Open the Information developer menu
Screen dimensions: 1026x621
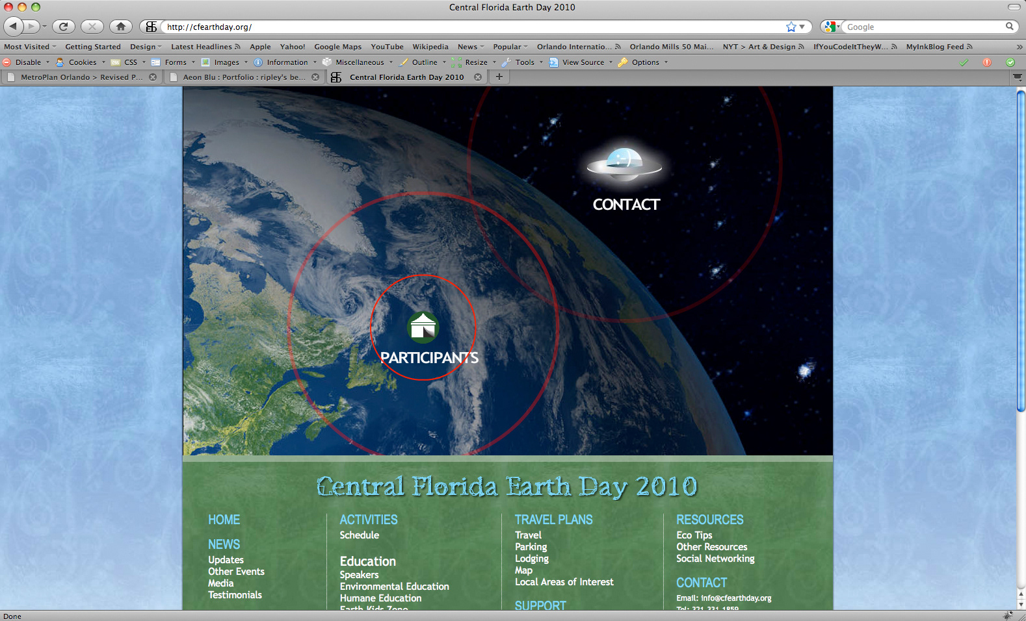[x=285, y=62]
